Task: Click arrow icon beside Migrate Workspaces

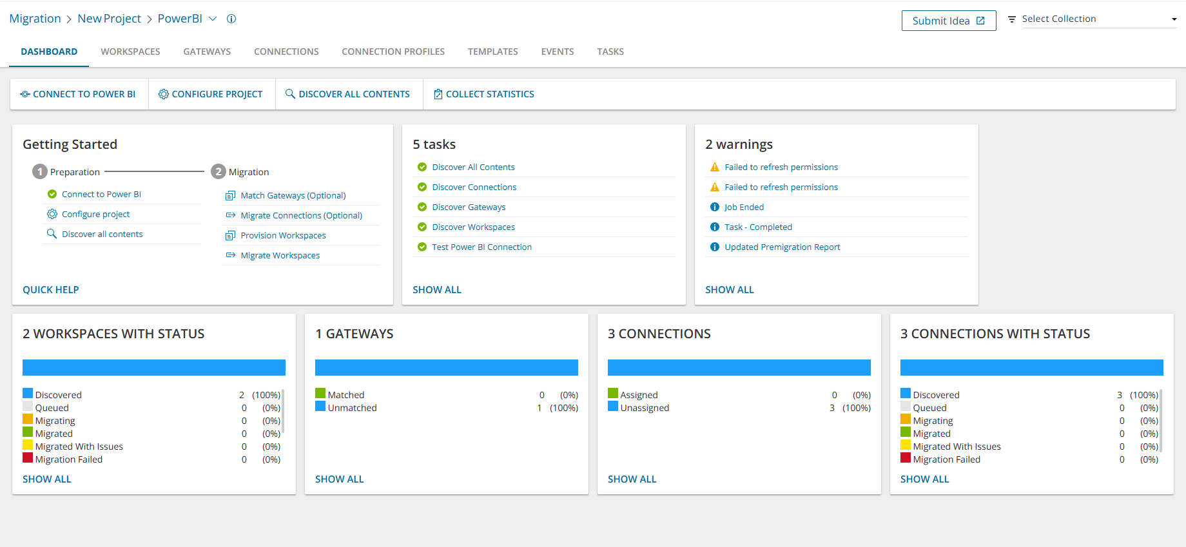Action: click(231, 255)
